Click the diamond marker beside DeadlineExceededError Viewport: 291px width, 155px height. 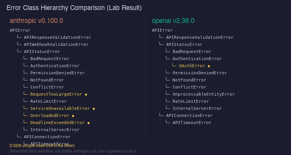coord(89,123)
